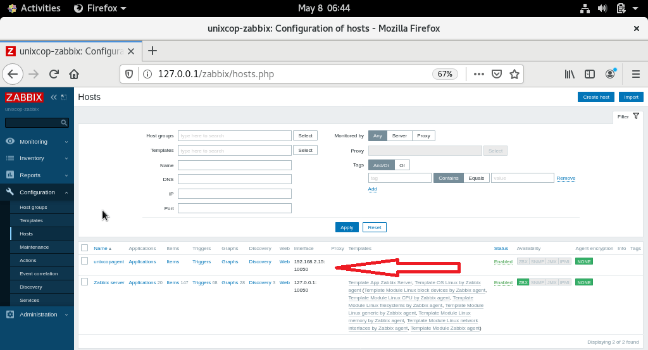Open the unixcopagent host link
Viewport: 648px width, 350px height.
tap(109, 261)
